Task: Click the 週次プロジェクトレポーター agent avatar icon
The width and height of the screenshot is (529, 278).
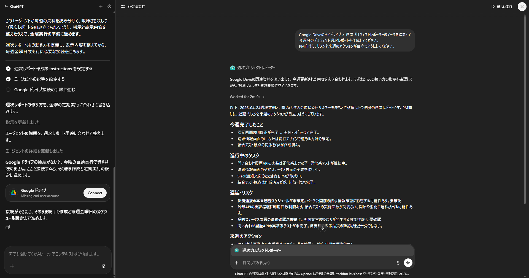Action: (233, 68)
